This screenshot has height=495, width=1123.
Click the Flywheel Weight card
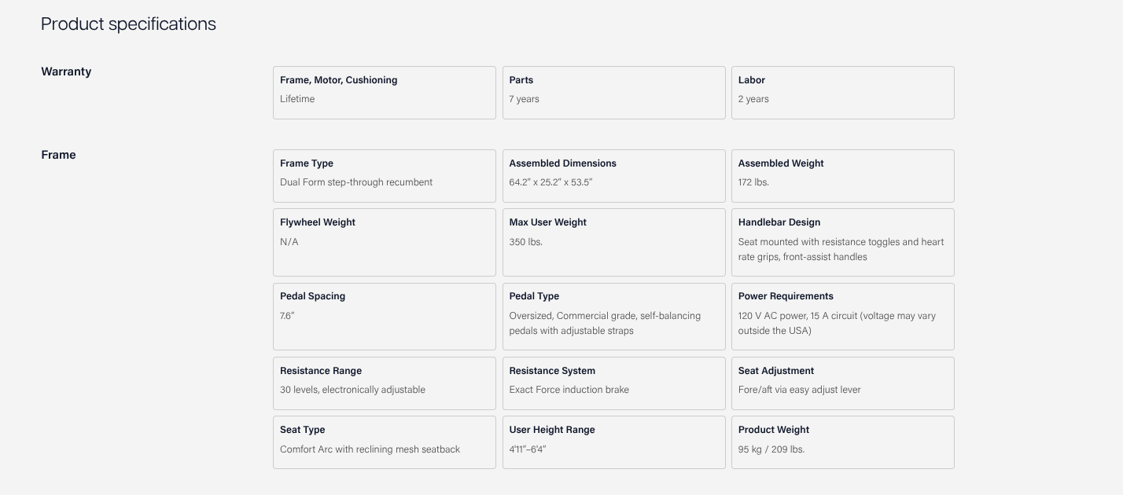point(384,242)
